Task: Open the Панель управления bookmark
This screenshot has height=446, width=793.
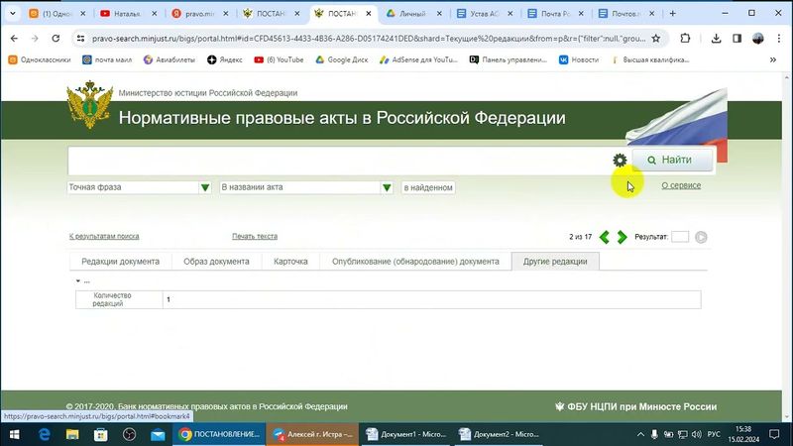Action: tap(509, 59)
